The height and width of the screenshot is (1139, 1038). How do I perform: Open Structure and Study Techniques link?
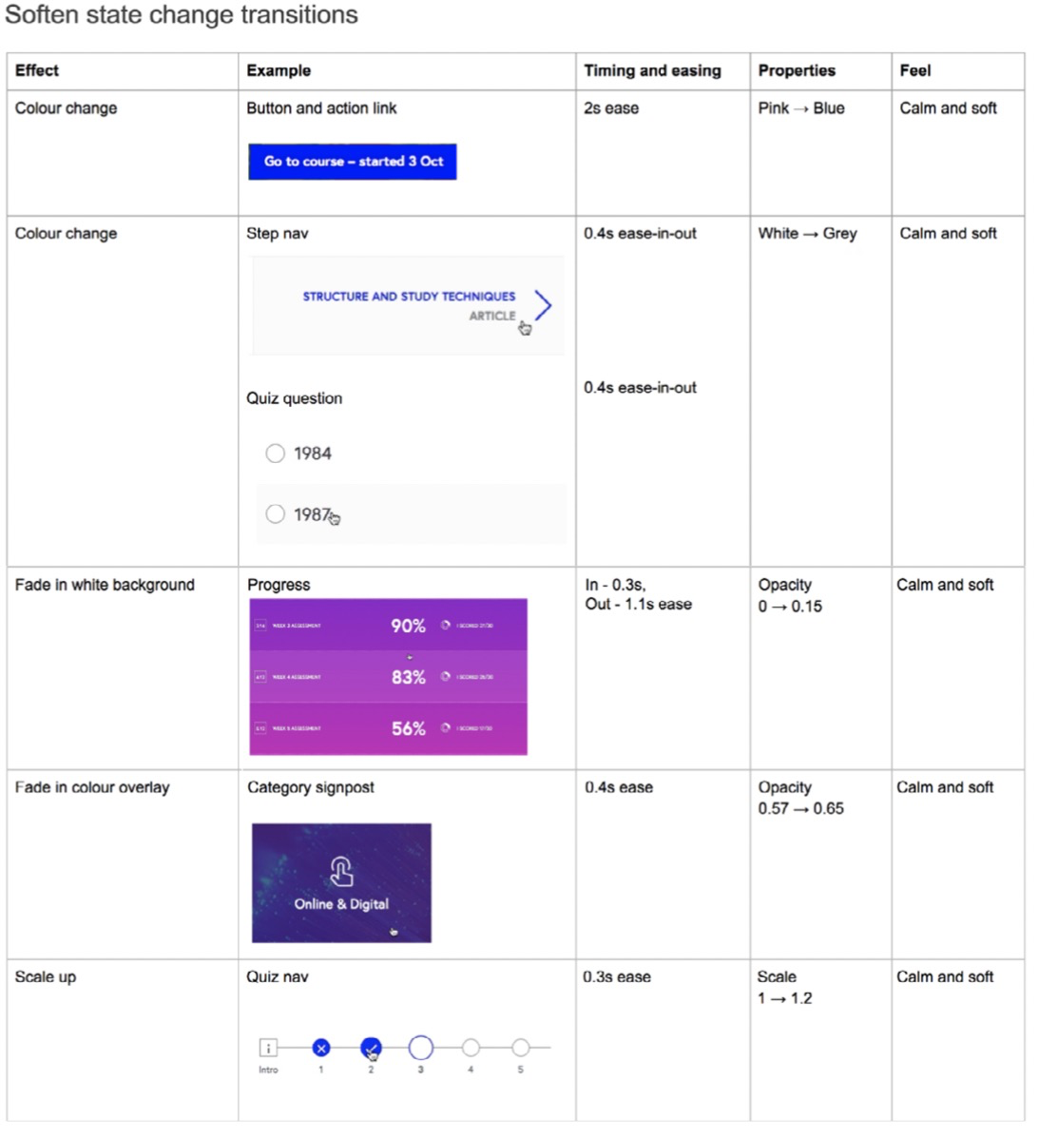[x=409, y=297]
